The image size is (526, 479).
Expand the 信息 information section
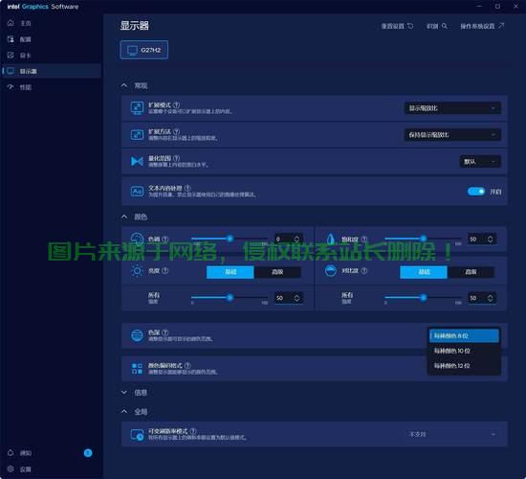click(x=124, y=392)
